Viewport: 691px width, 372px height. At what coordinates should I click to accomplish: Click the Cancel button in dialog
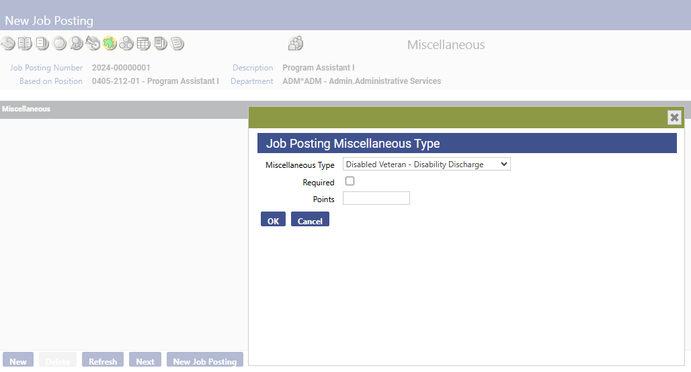(x=310, y=219)
